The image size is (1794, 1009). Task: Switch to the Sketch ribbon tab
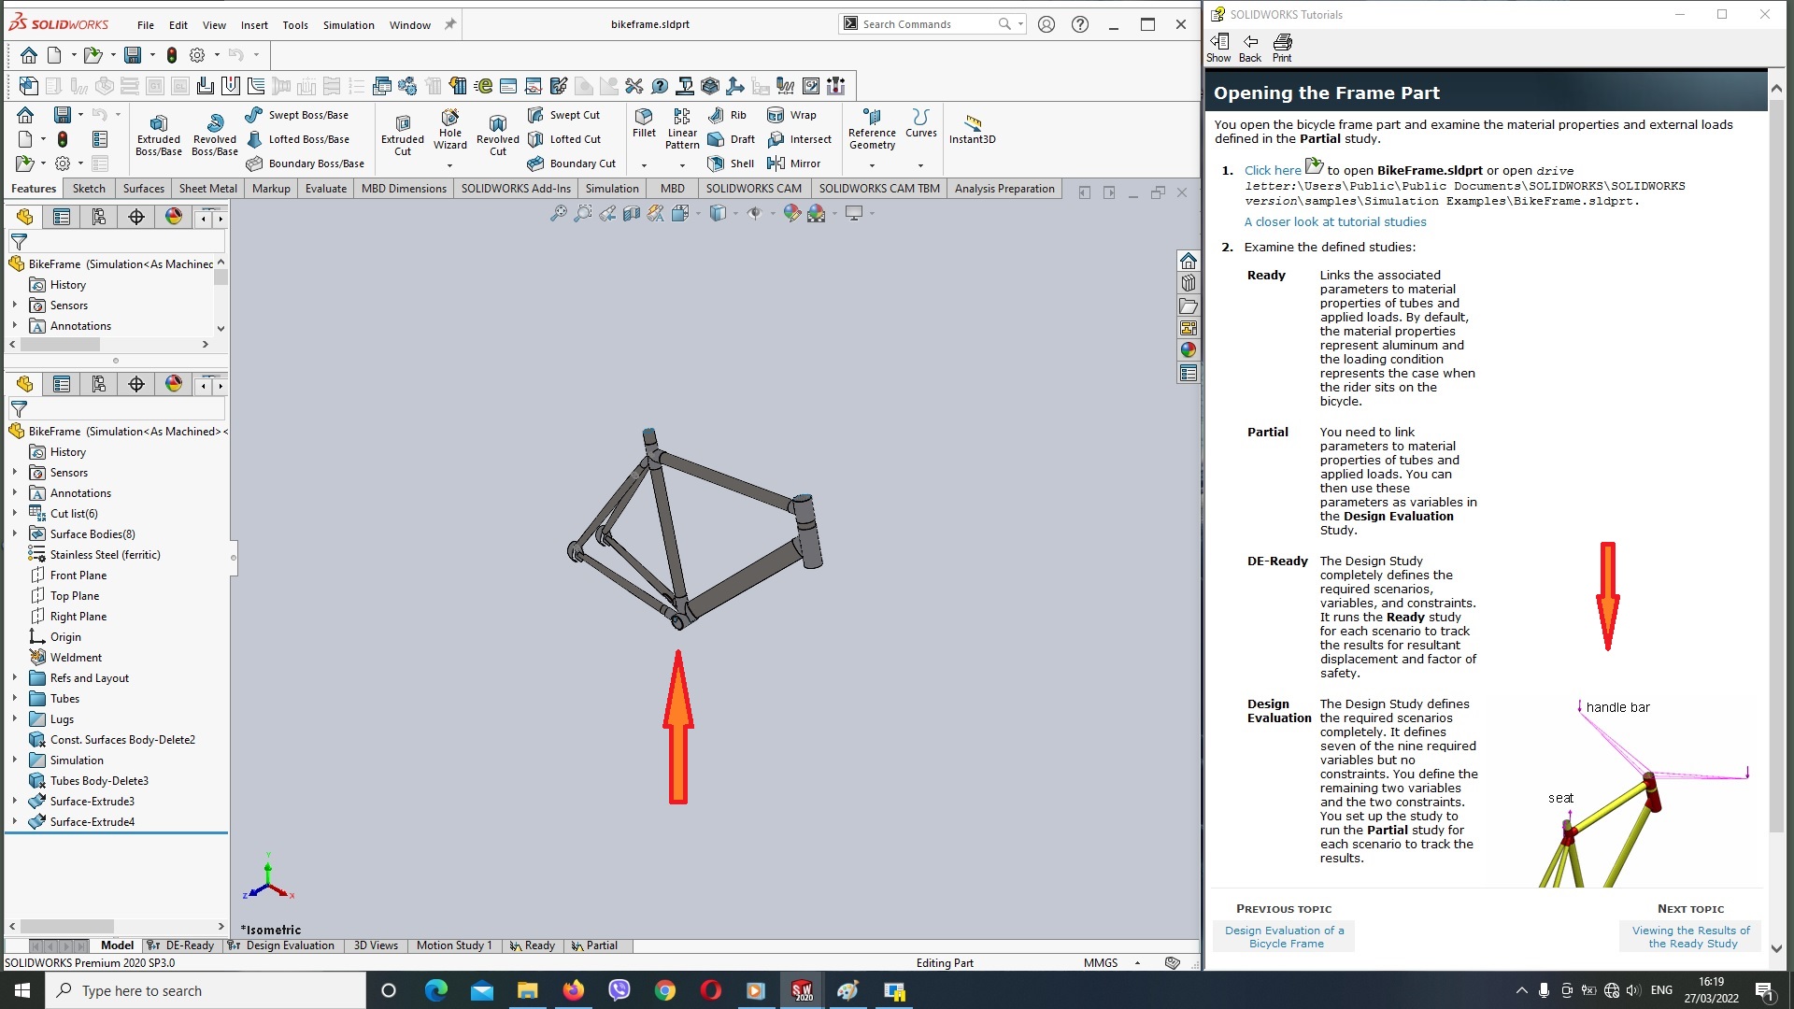coord(89,189)
